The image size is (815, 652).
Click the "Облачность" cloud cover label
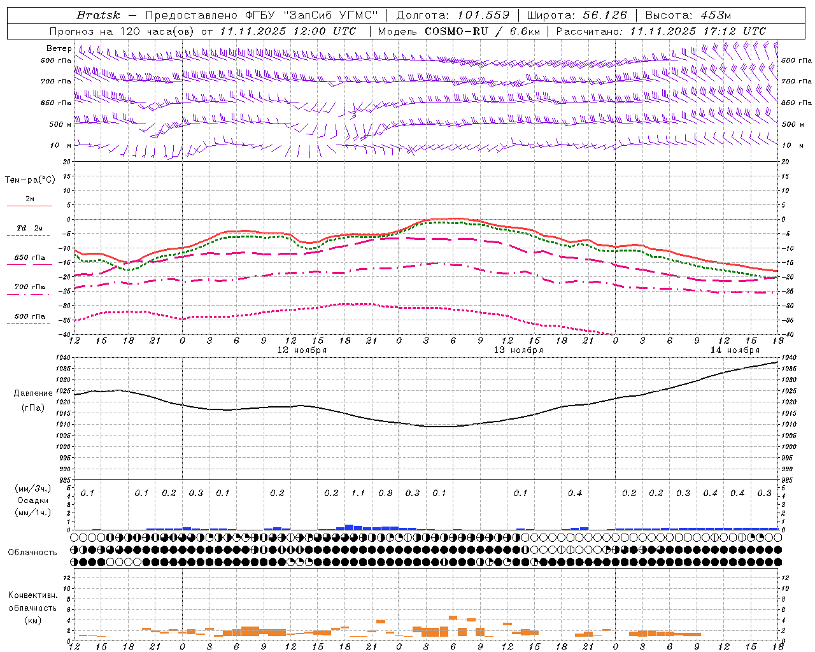pos(32,553)
